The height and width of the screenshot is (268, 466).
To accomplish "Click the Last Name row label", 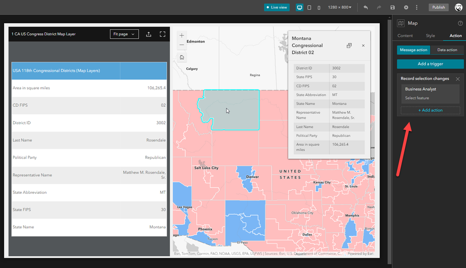I will [22, 140].
